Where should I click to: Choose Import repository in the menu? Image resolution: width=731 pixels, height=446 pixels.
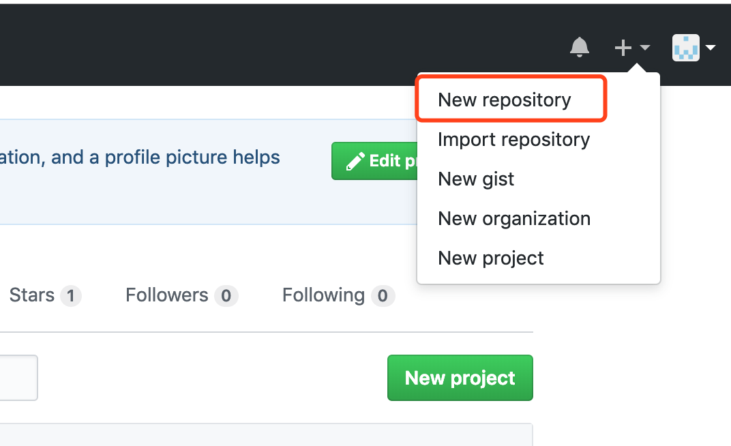(513, 140)
